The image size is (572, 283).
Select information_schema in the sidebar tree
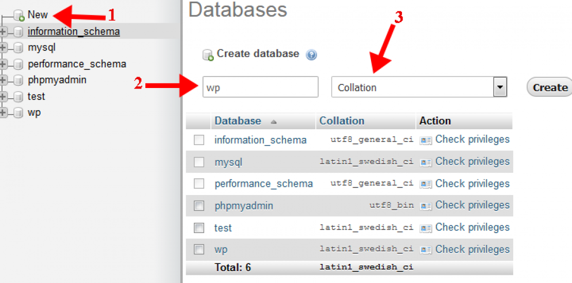coord(74,31)
